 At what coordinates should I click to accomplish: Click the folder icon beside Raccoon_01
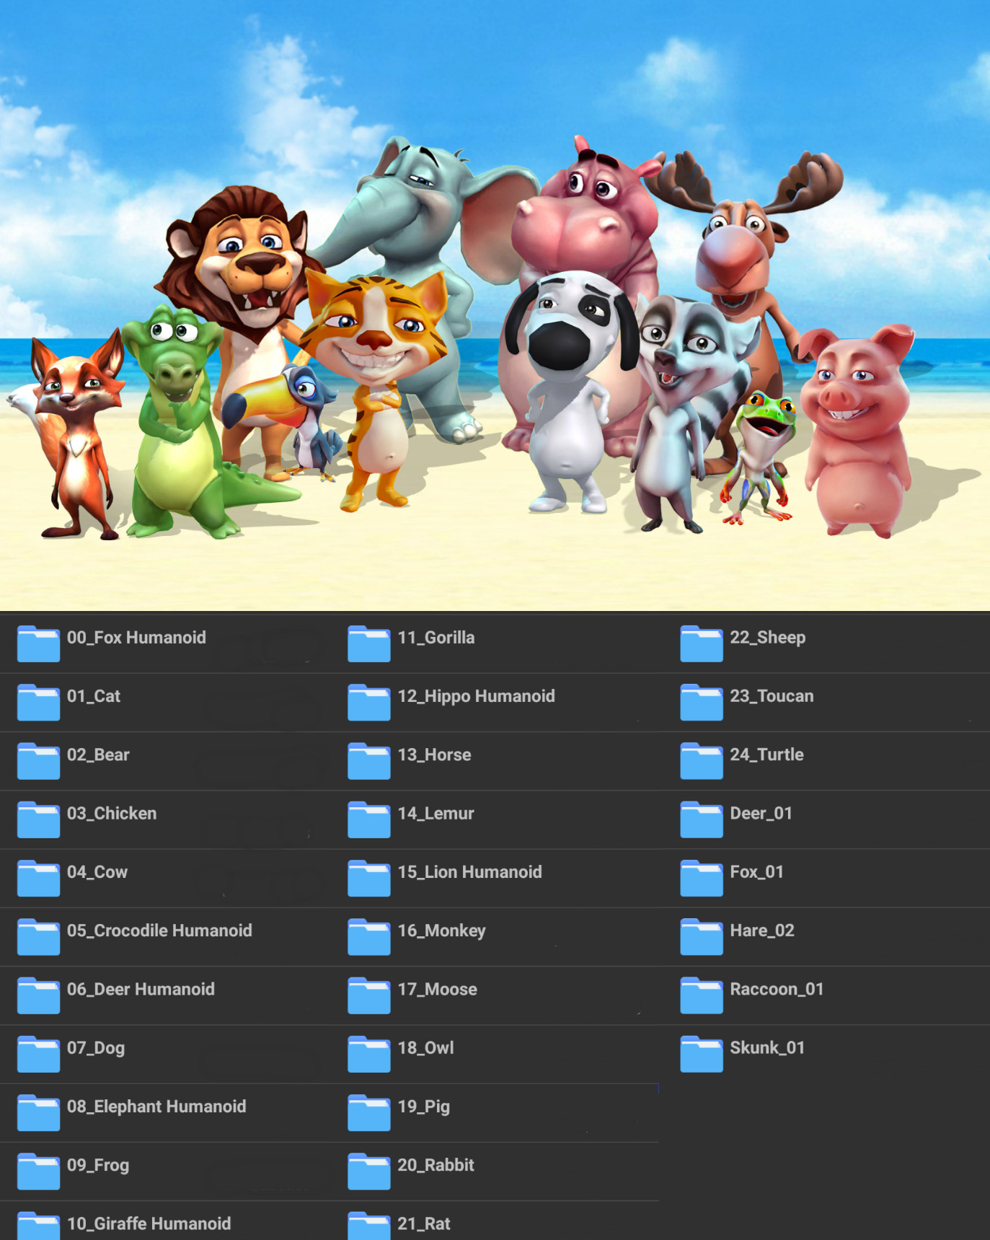702,995
